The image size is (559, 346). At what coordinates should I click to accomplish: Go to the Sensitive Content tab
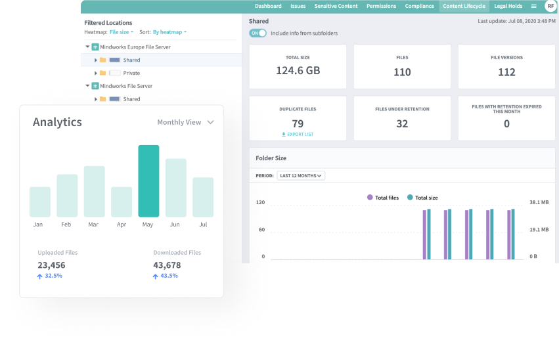[x=336, y=6]
